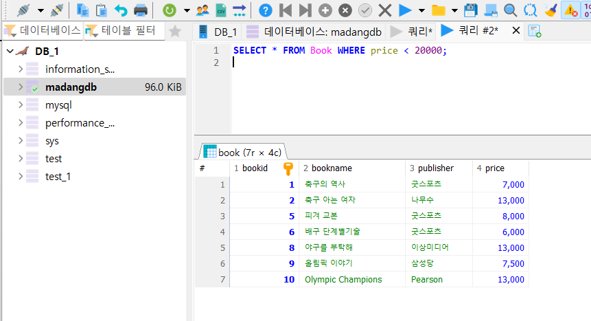This screenshot has height=321, width=591.
Task: Select the publisher cell '이상미디어'
Action: pyautogui.click(x=439, y=247)
